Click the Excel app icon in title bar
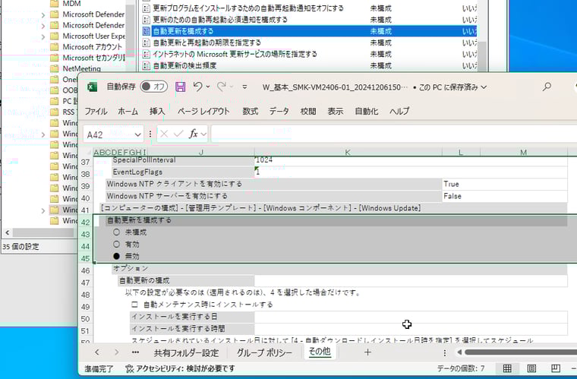577x379 pixels. click(x=92, y=87)
